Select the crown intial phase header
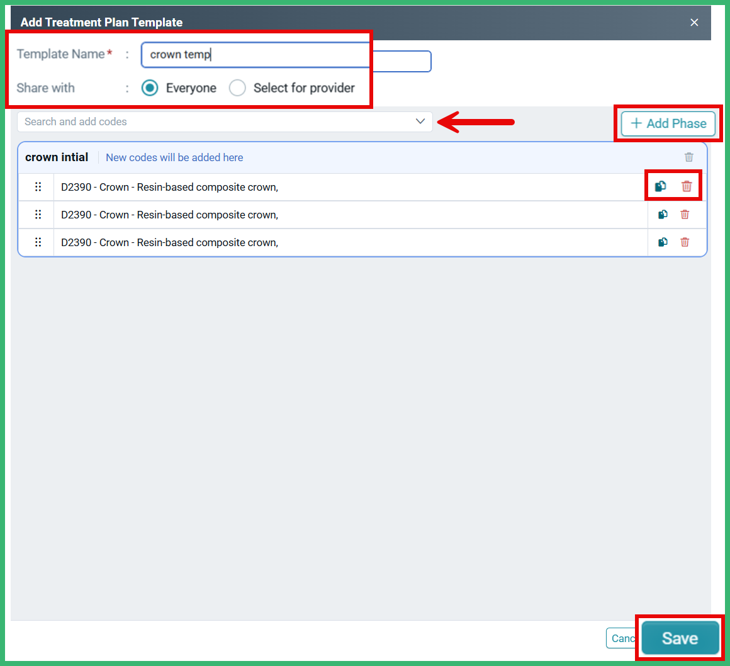 (56, 157)
